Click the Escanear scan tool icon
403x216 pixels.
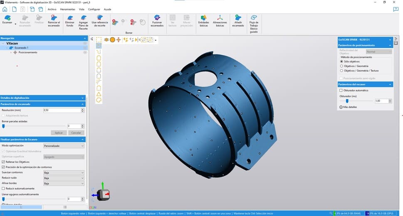[x=7, y=17]
